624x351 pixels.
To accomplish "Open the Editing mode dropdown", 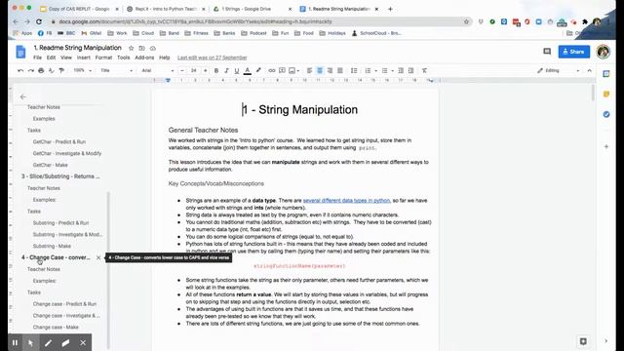I will (559, 70).
